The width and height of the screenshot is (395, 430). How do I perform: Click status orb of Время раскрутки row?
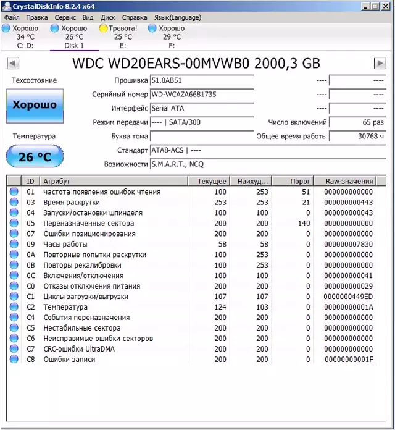click(14, 202)
